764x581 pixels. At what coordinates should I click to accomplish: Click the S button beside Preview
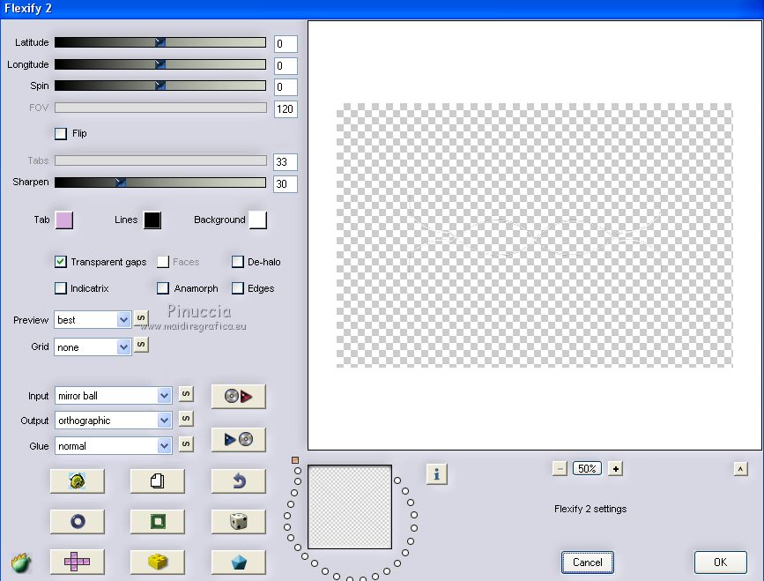click(141, 318)
